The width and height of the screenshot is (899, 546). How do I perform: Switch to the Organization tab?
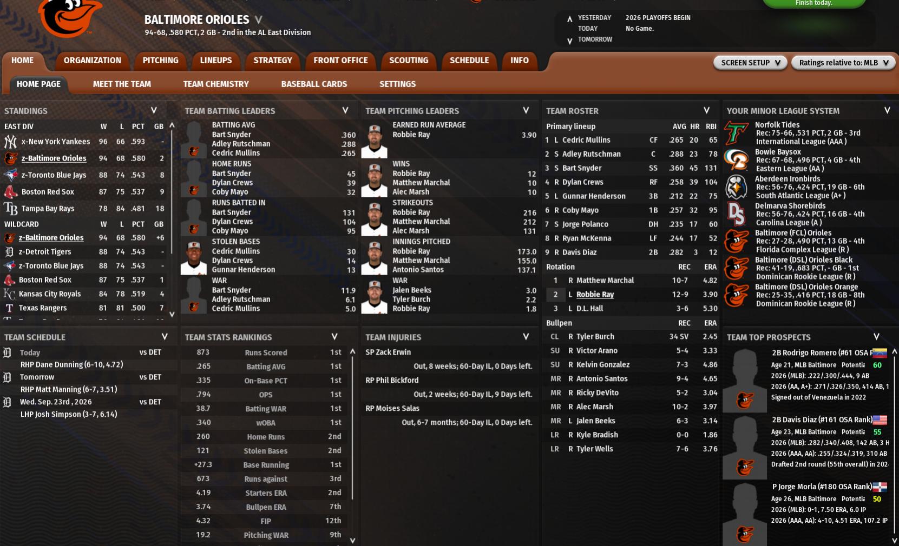click(93, 61)
